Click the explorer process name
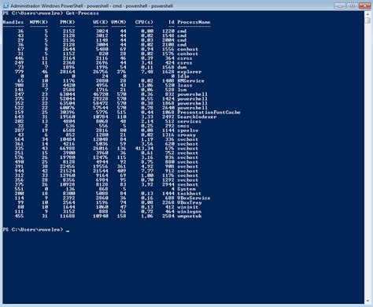The image size is (373, 307). (x=190, y=72)
